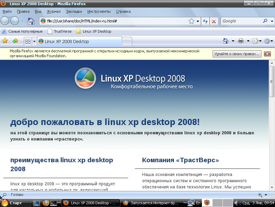Image resolution: width=275 pixels, height=207 pixels.
Task: Click the clock showing Срд, 3 Янв, 09:54
Action: 258,203
